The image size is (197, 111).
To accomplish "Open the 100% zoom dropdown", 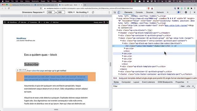I will point(71,12).
